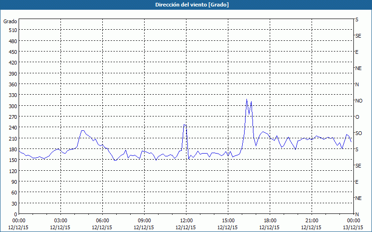The width and height of the screenshot is (372, 232).
Task: Select the 'E' compass label level with 90
Action: pyautogui.click(x=357, y=182)
